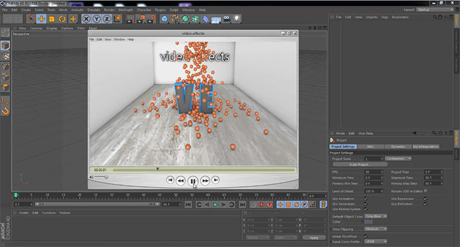Click the FPS input field

(x=374, y=172)
